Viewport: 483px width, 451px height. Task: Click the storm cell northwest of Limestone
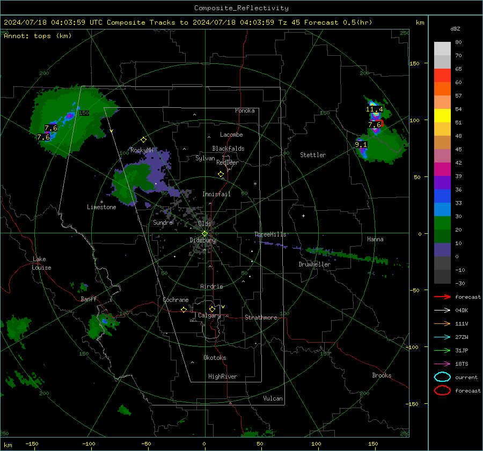click(72, 120)
